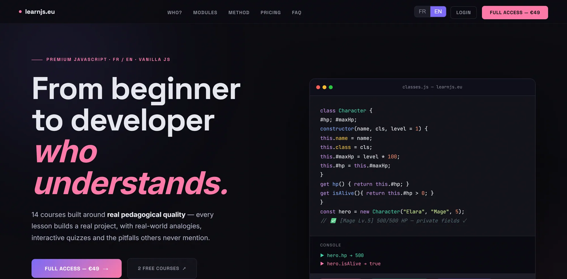The image size is (567, 279).
Task: Click the green arrow beside hero.hp
Action: pyautogui.click(x=322, y=256)
